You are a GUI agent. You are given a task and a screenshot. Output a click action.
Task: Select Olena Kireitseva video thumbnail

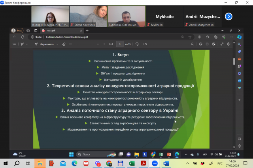[x=88, y=17]
